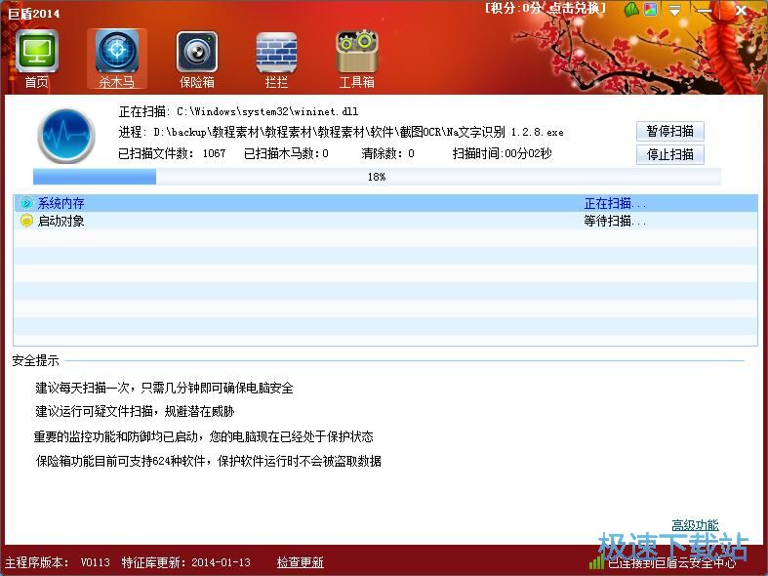Click the 积分 点击兑换 redeem points link
The image size is (768, 576).
[x=546, y=9]
